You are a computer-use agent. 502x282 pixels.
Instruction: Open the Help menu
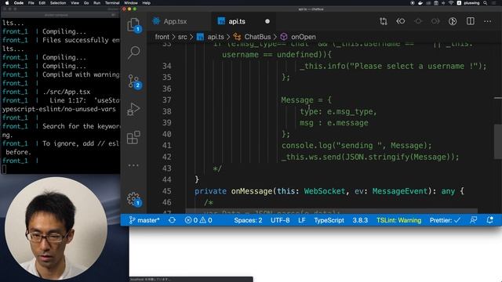coord(147,3)
